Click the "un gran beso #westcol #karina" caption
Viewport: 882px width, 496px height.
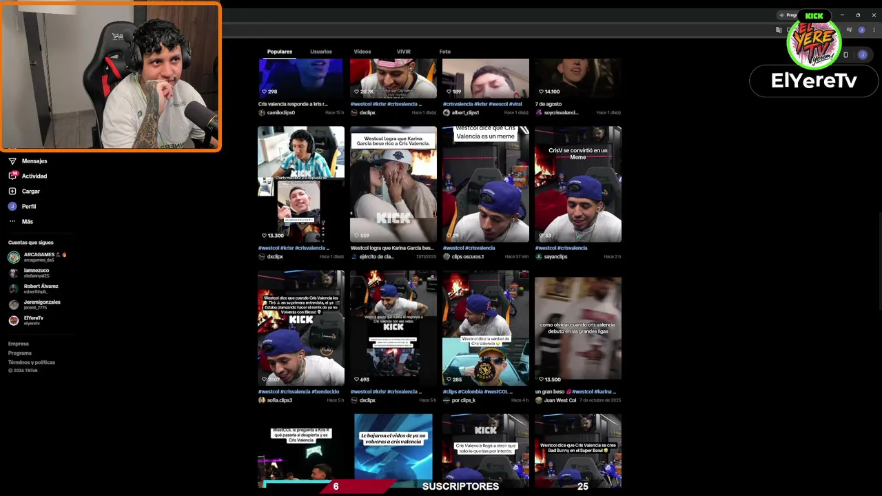(574, 392)
